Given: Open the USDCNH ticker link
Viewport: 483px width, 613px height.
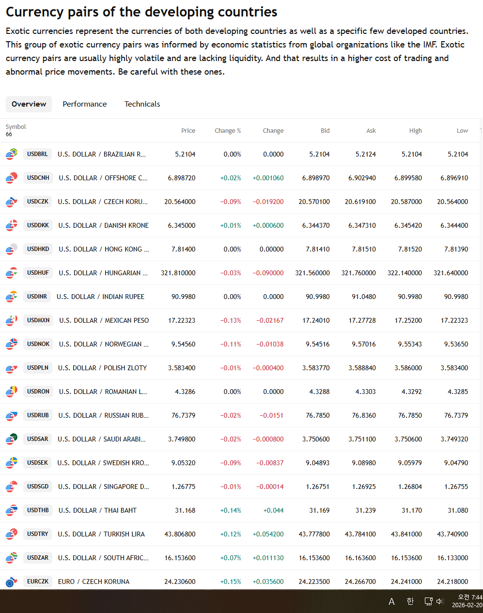Looking at the screenshot, I should pyautogui.click(x=38, y=178).
